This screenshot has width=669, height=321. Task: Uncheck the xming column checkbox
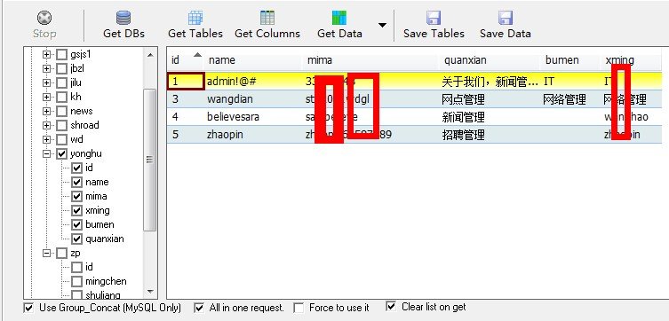click(76, 210)
